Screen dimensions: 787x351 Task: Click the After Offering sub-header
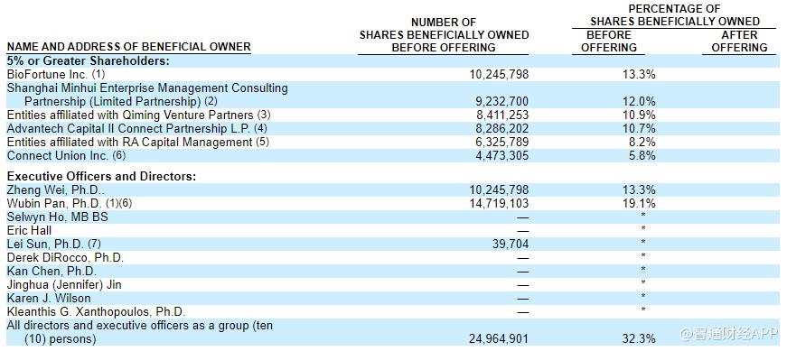(739, 42)
